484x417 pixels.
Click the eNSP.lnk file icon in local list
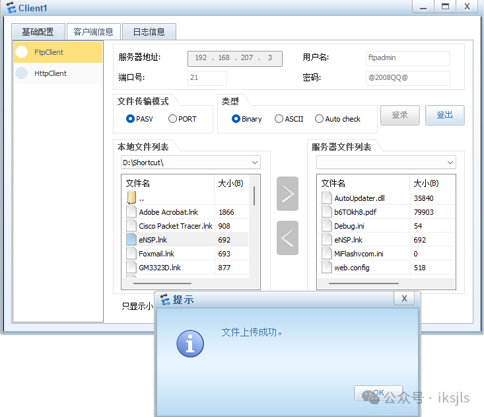(x=131, y=240)
